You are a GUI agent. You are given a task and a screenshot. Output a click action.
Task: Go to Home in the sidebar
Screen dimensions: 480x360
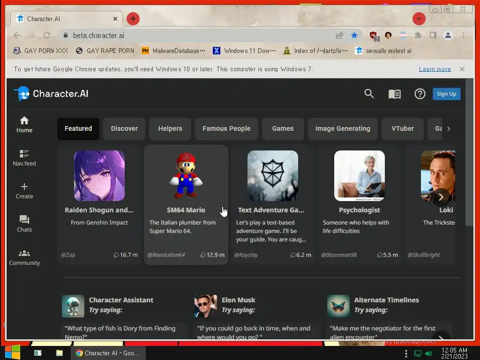(24, 125)
